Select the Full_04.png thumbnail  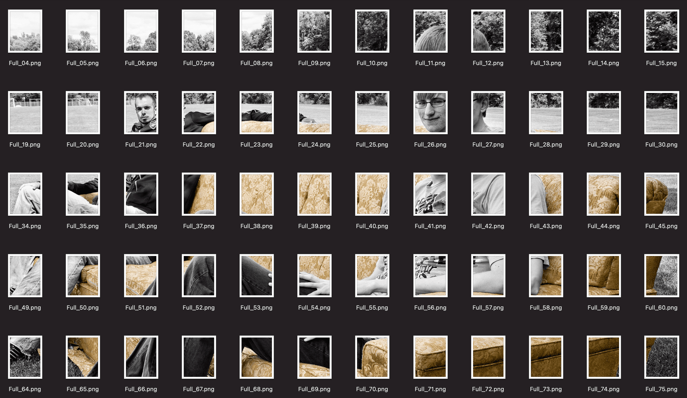pos(25,31)
